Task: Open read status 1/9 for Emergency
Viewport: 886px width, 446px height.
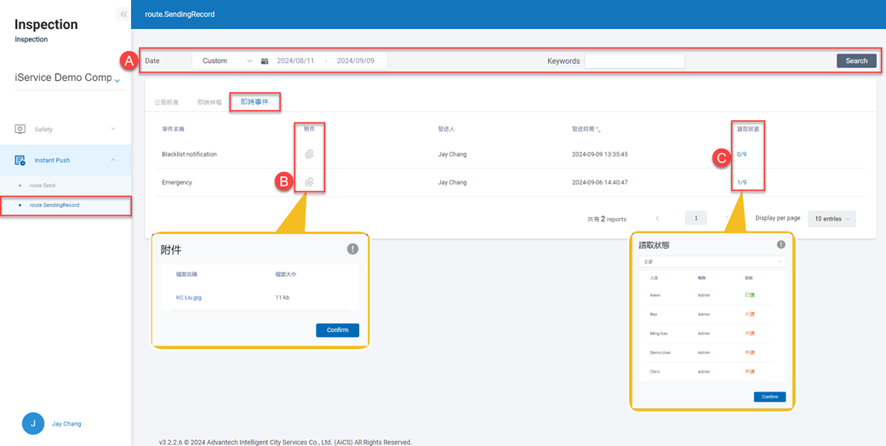Action: [741, 182]
